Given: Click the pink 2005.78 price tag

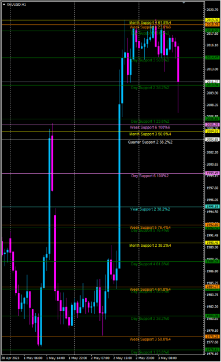Looking at the screenshot, I should (x=212, y=125).
